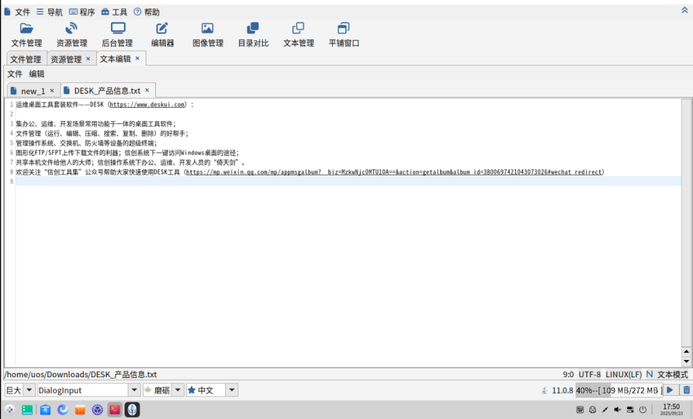Place cursor on empty line 9
Image resolution: width=693 pixels, height=419 pixels.
point(348,181)
